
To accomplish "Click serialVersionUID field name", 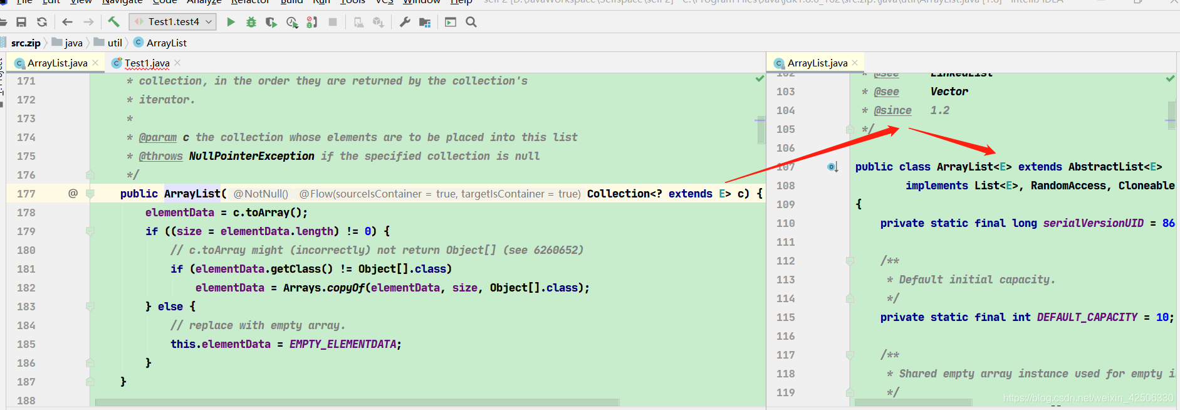I will click(1094, 223).
